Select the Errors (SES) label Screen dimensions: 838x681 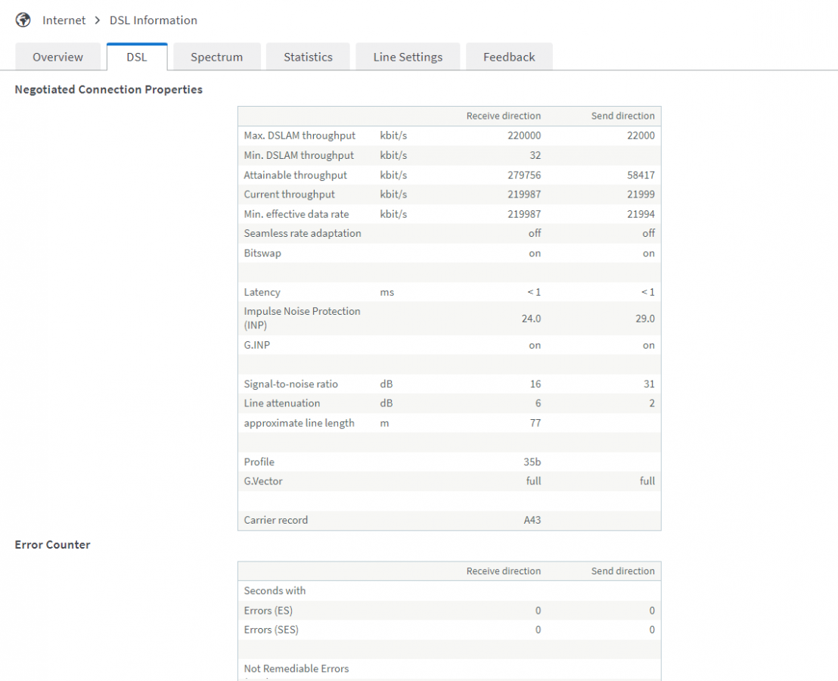(272, 630)
